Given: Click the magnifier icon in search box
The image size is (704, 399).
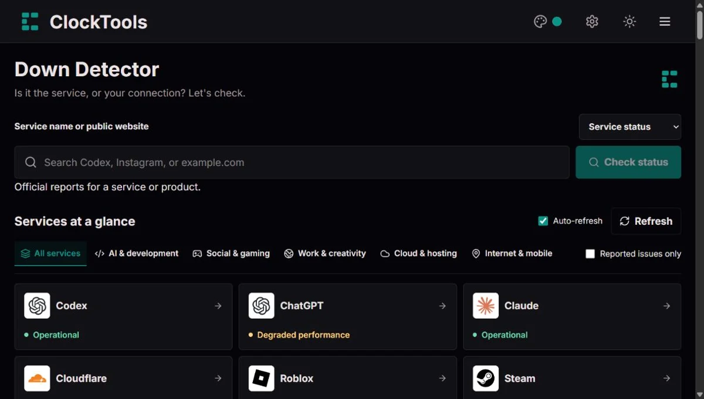Looking at the screenshot, I should coord(31,163).
